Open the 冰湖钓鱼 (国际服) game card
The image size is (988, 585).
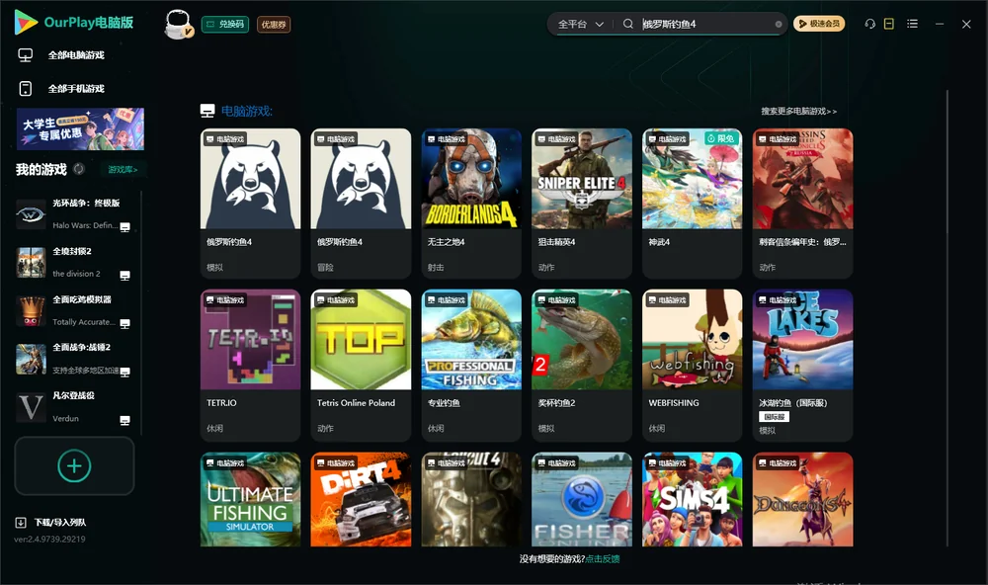click(802, 365)
